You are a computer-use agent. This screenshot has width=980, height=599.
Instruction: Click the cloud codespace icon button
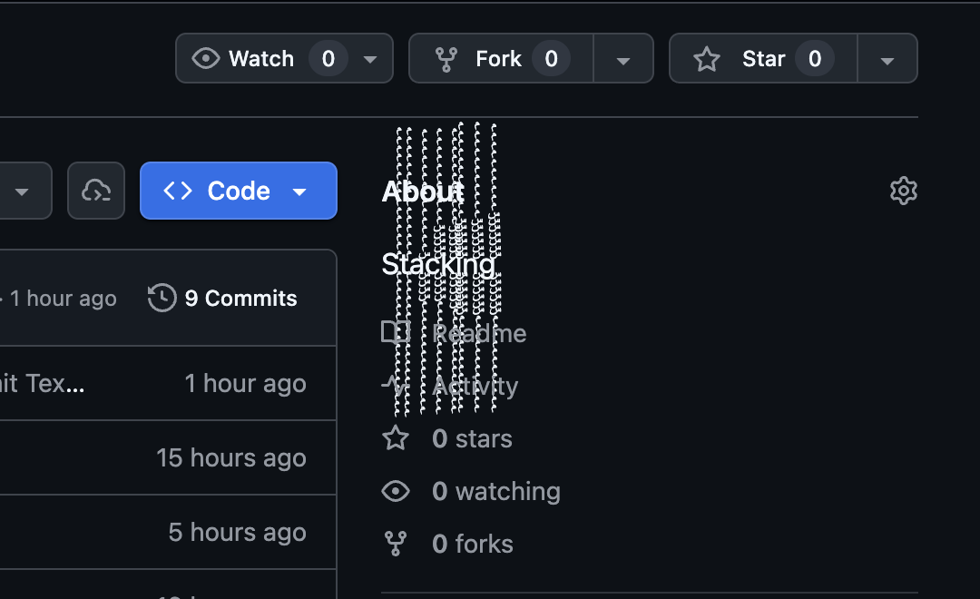96,191
